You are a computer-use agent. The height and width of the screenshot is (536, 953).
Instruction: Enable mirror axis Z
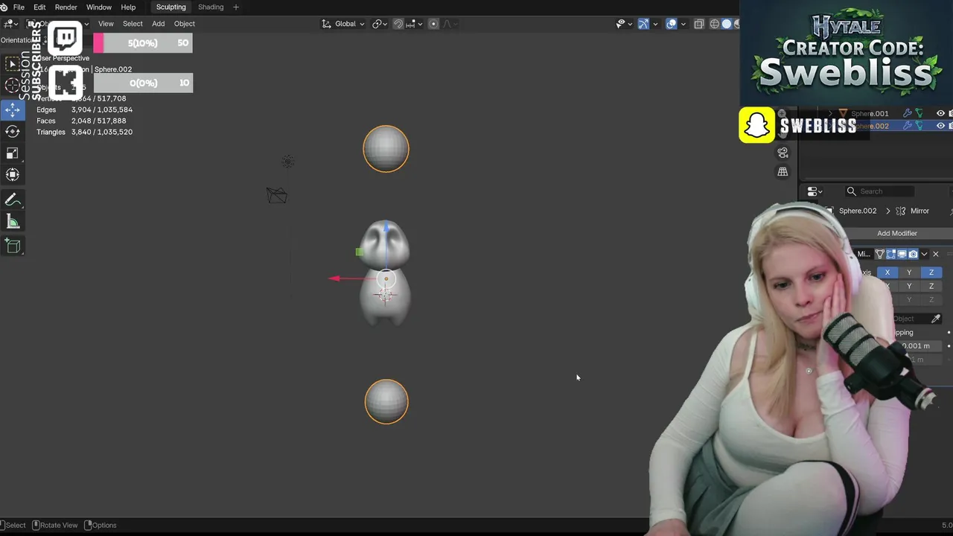931,272
